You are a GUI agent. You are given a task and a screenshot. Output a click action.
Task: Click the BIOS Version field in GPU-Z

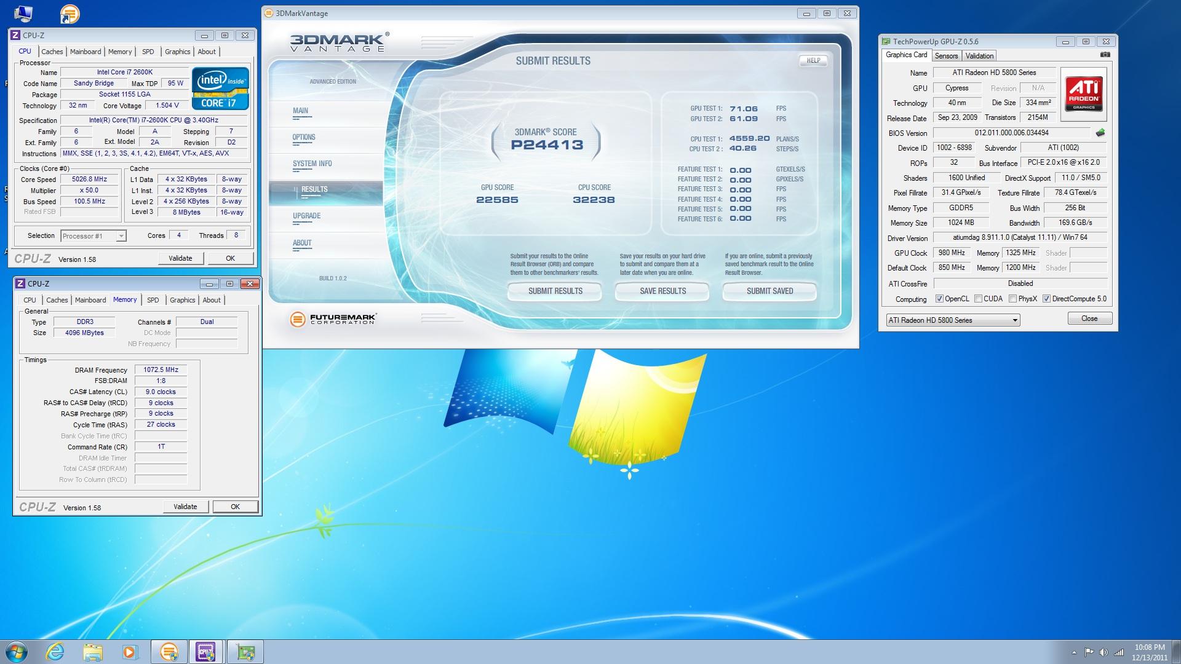(1012, 133)
